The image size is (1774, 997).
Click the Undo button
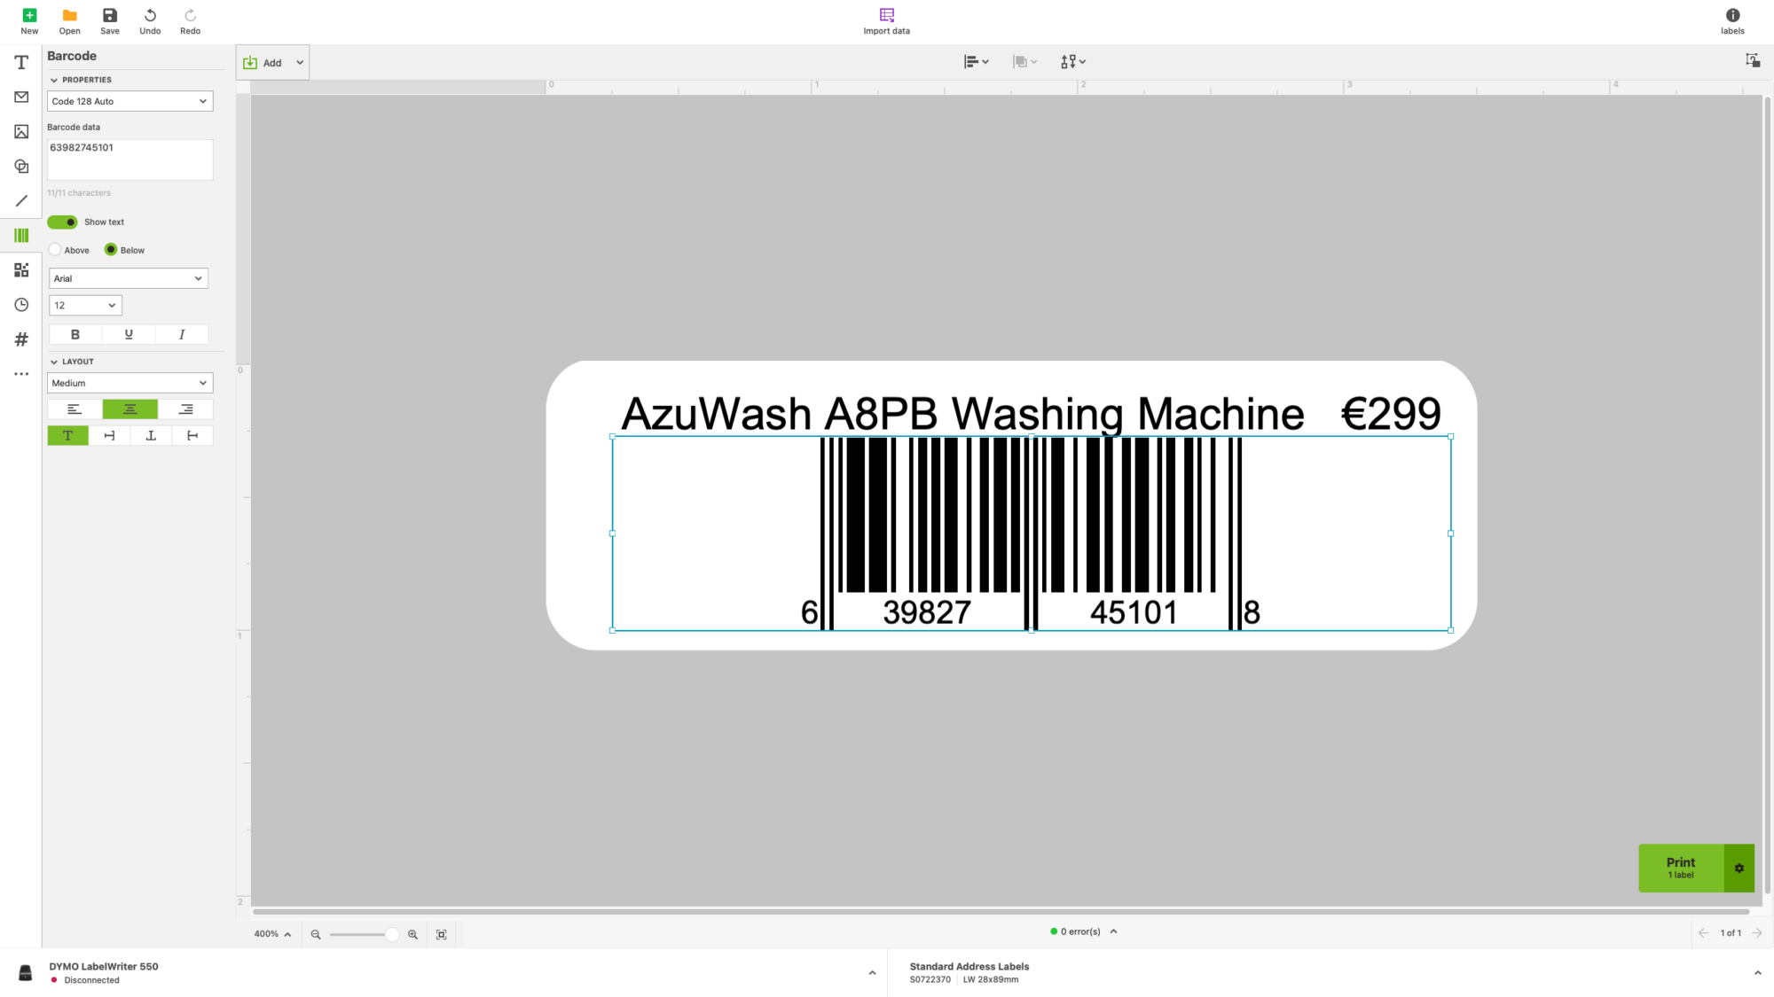click(x=149, y=19)
